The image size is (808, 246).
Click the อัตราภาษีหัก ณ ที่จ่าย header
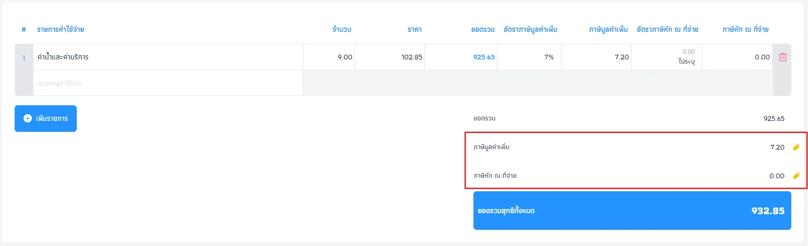(x=667, y=30)
